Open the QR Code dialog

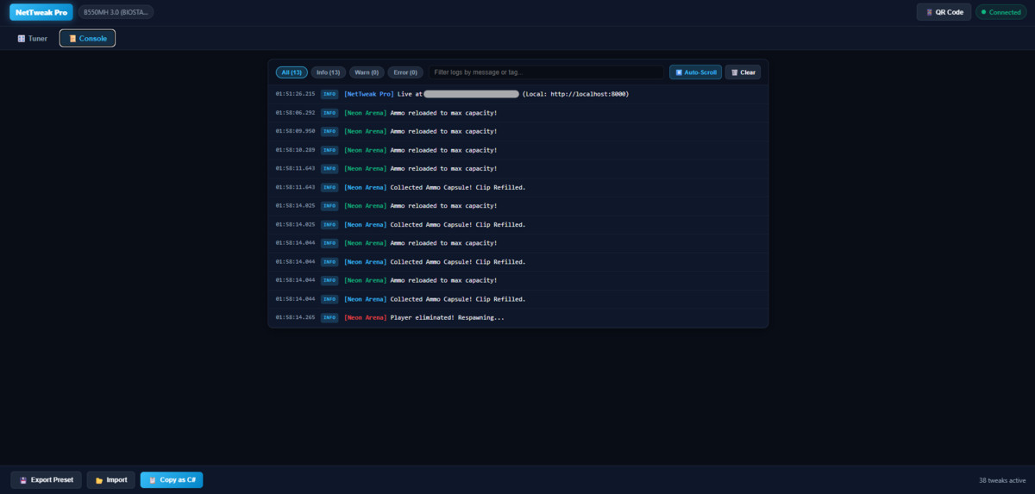(944, 12)
